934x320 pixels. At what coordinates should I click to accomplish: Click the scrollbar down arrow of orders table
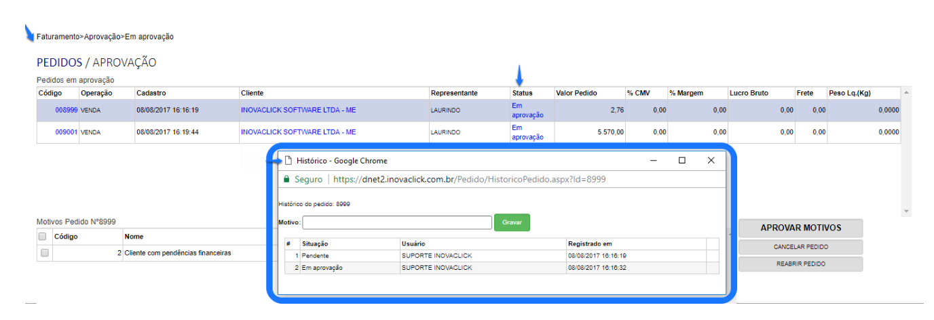point(906,212)
